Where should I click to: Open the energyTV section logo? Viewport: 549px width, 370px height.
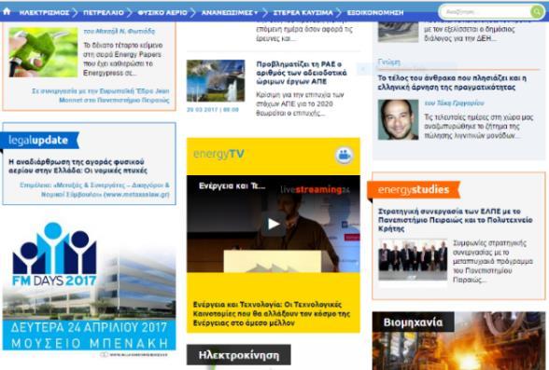point(218,154)
